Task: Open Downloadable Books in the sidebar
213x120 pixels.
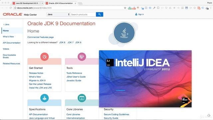Action: (9, 56)
